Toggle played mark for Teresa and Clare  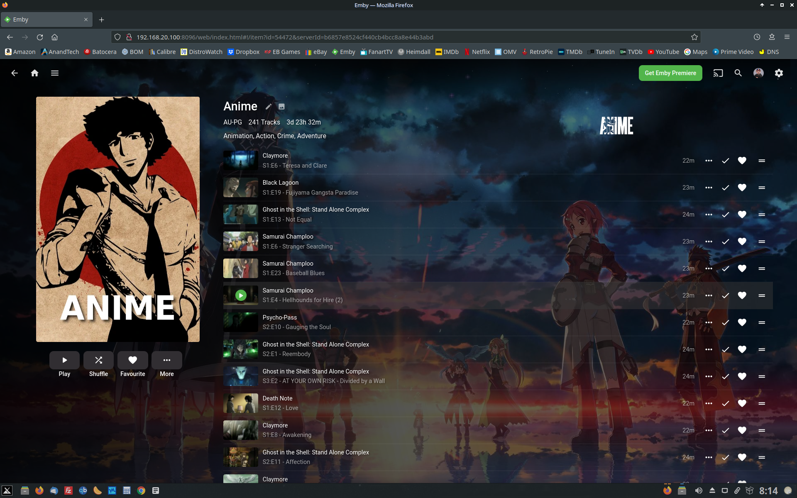(725, 161)
